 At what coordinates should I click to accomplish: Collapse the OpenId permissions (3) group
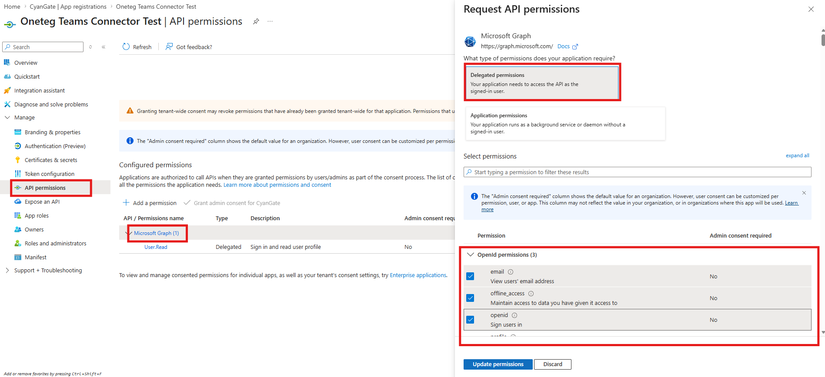[471, 255]
